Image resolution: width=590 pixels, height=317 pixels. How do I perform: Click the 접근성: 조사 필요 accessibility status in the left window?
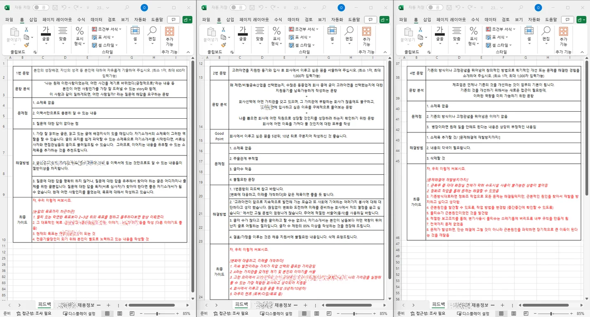34,313
